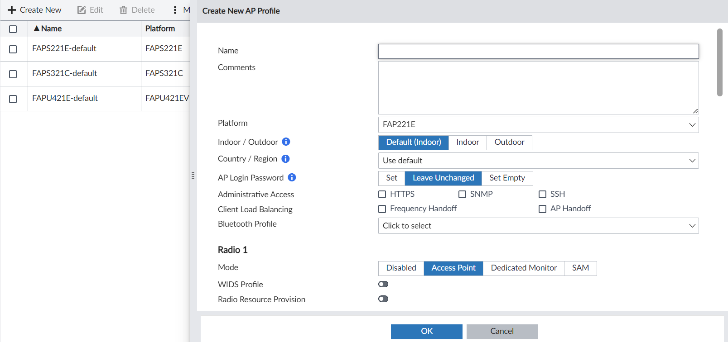The height and width of the screenshot is (342, 728).
Task: Cancel the new AP profile dialog
Action: click(502, 332)
